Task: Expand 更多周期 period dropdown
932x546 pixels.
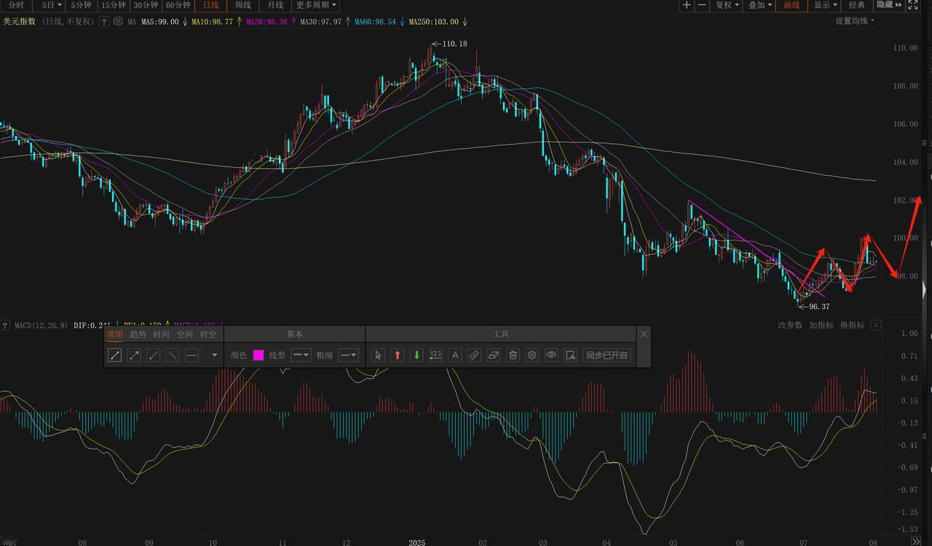Action: (316, 5)
